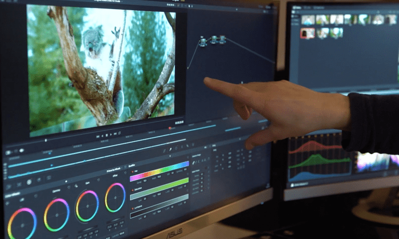Open the Power Window palette circle icon
The image size is (399, 239).
tap(176, 148)
